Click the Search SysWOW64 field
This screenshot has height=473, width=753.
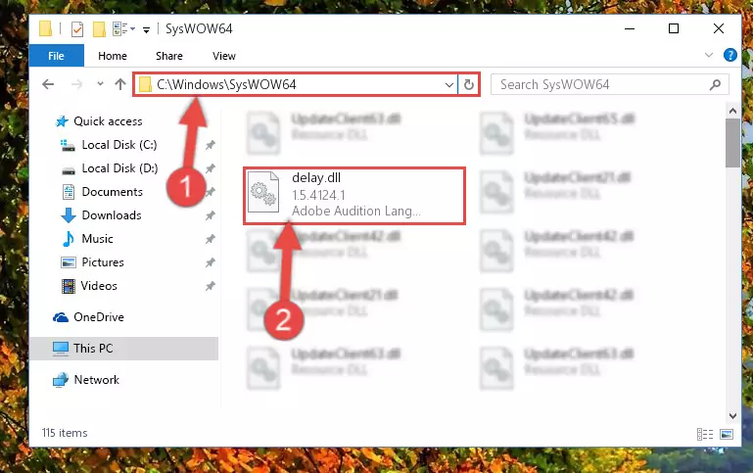609,85
